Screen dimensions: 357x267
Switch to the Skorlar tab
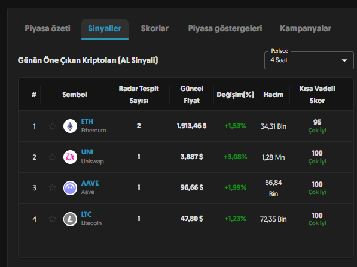(155, 29)
